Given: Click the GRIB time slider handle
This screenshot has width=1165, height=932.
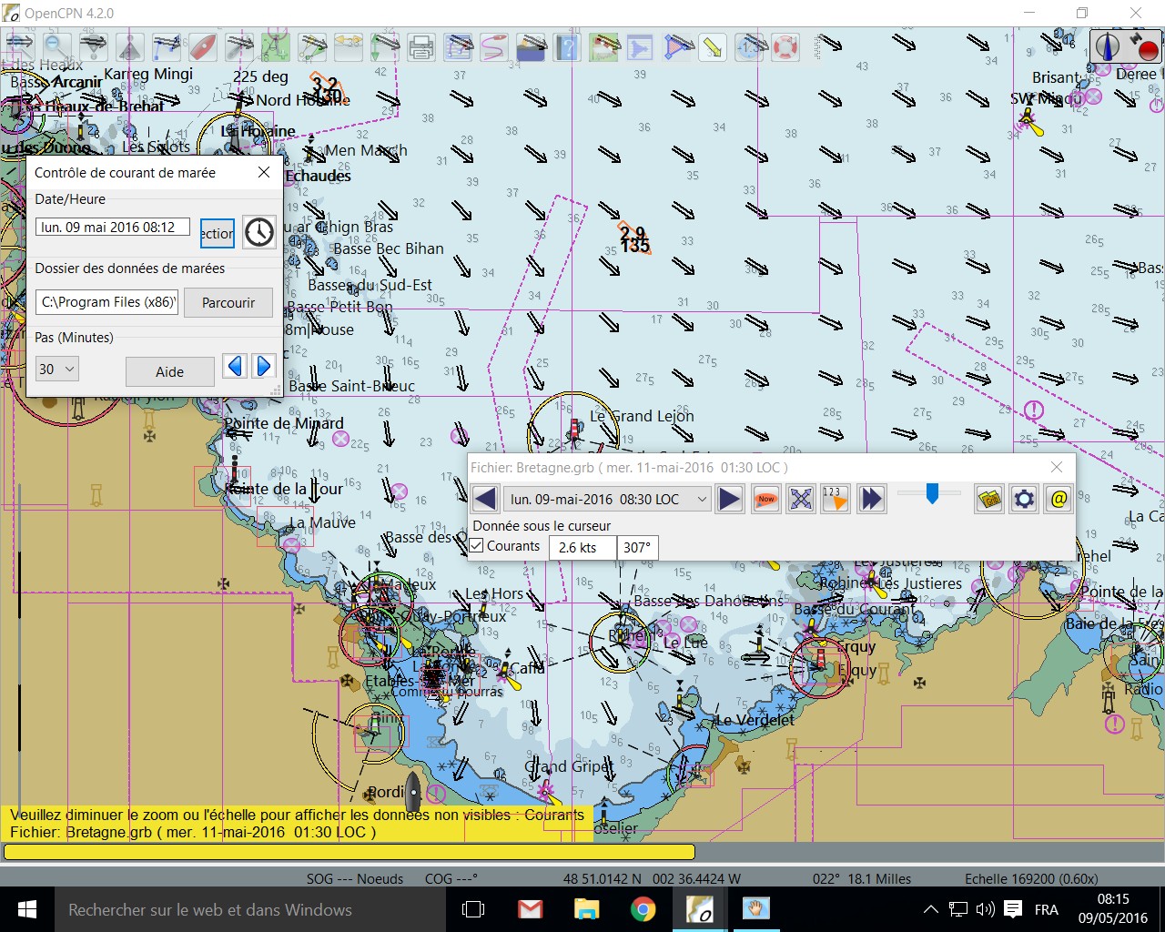Looking at the screenshot, I should (932, 493).
